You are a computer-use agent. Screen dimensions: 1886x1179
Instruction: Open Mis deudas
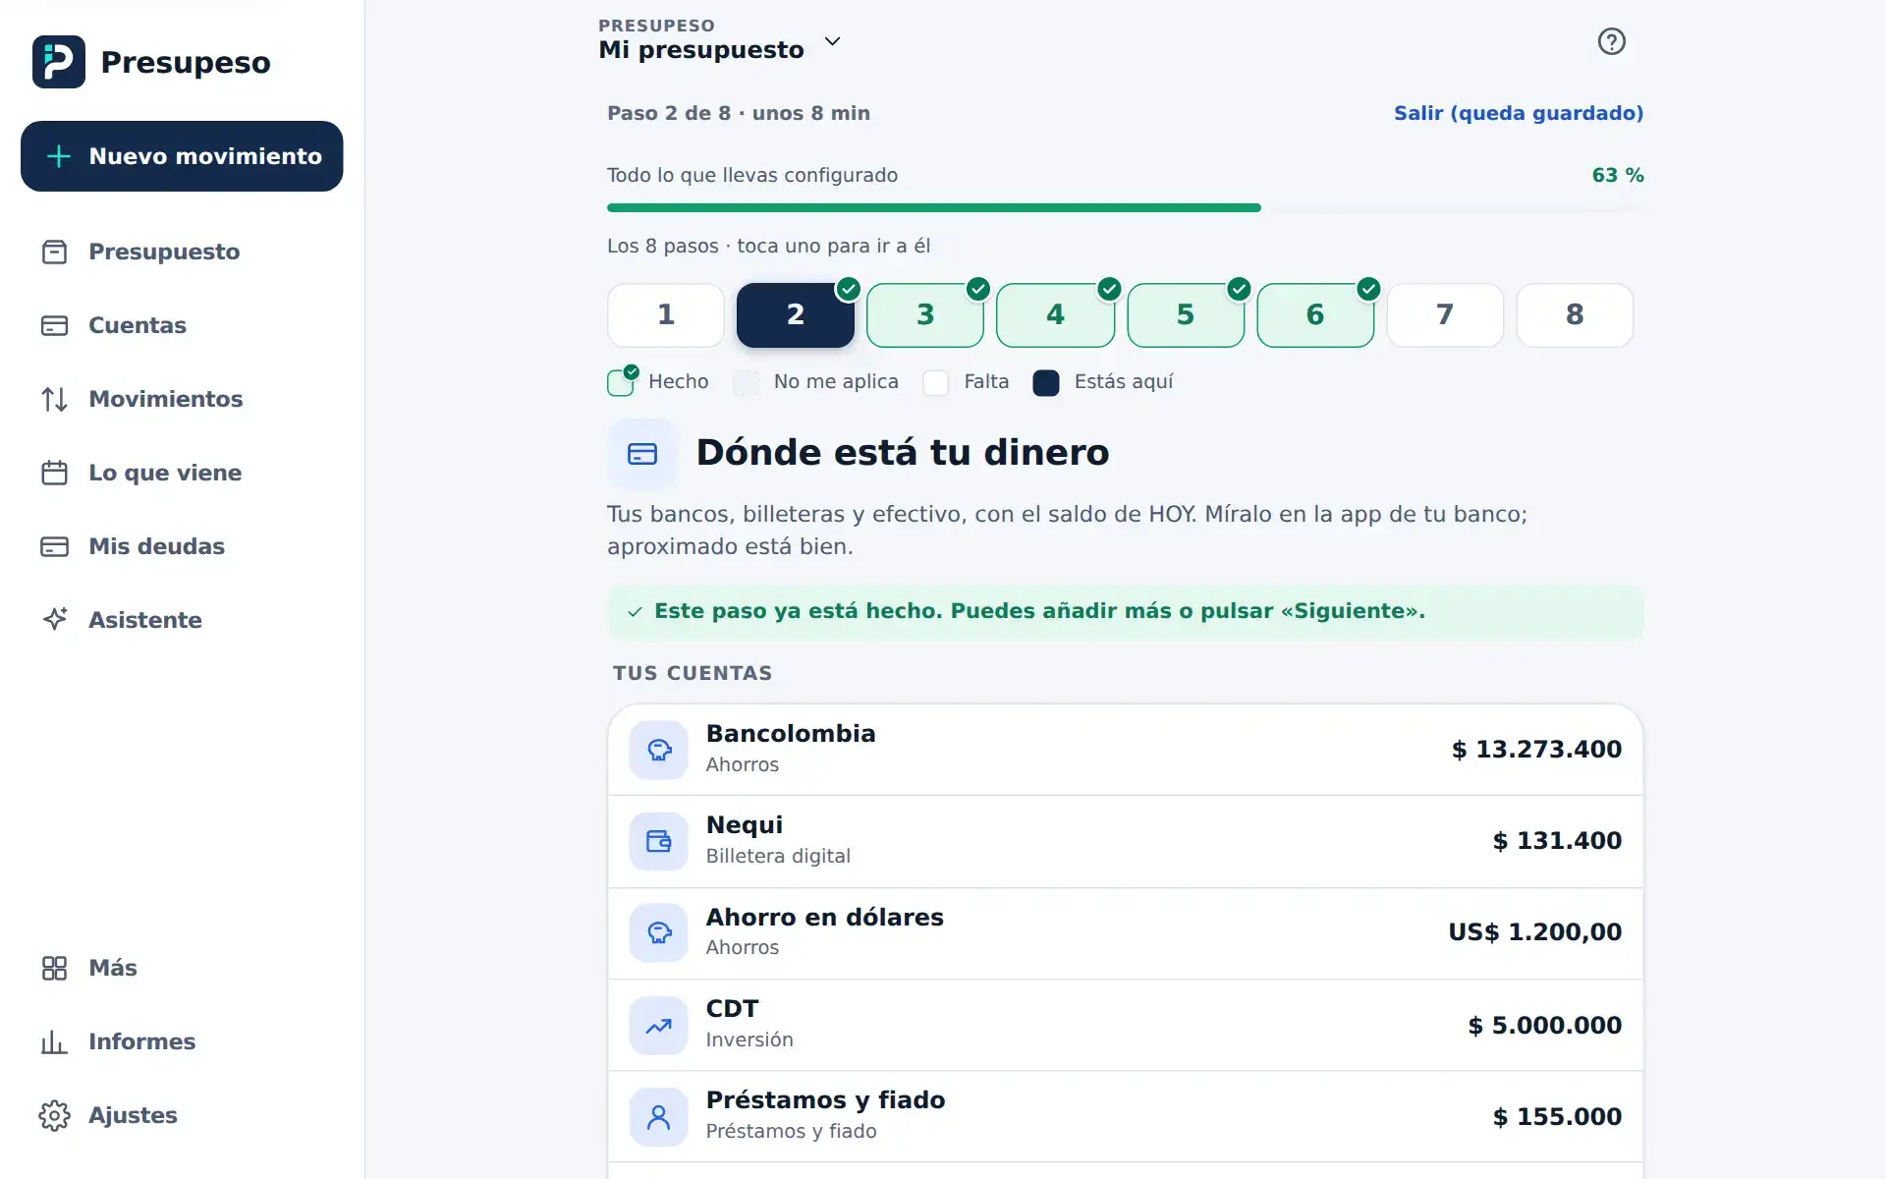pyautogui.click(x=182, y=546)
